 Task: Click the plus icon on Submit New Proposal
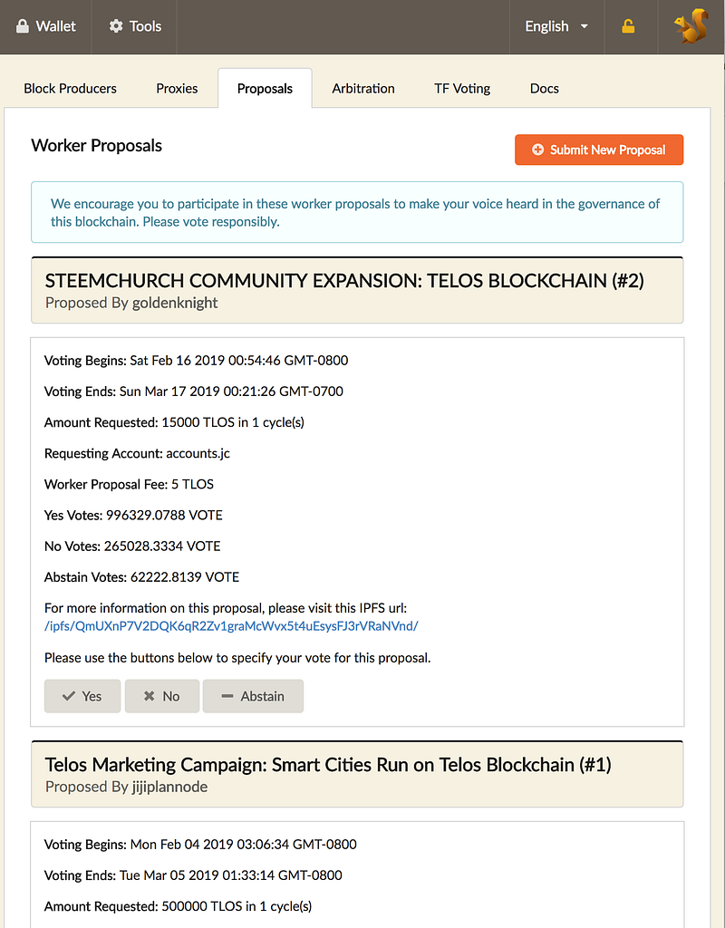click(537, 150)
